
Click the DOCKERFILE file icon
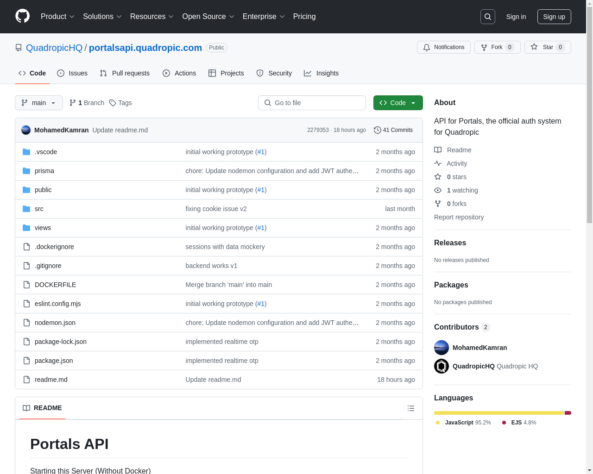click(x=26, y=285)
